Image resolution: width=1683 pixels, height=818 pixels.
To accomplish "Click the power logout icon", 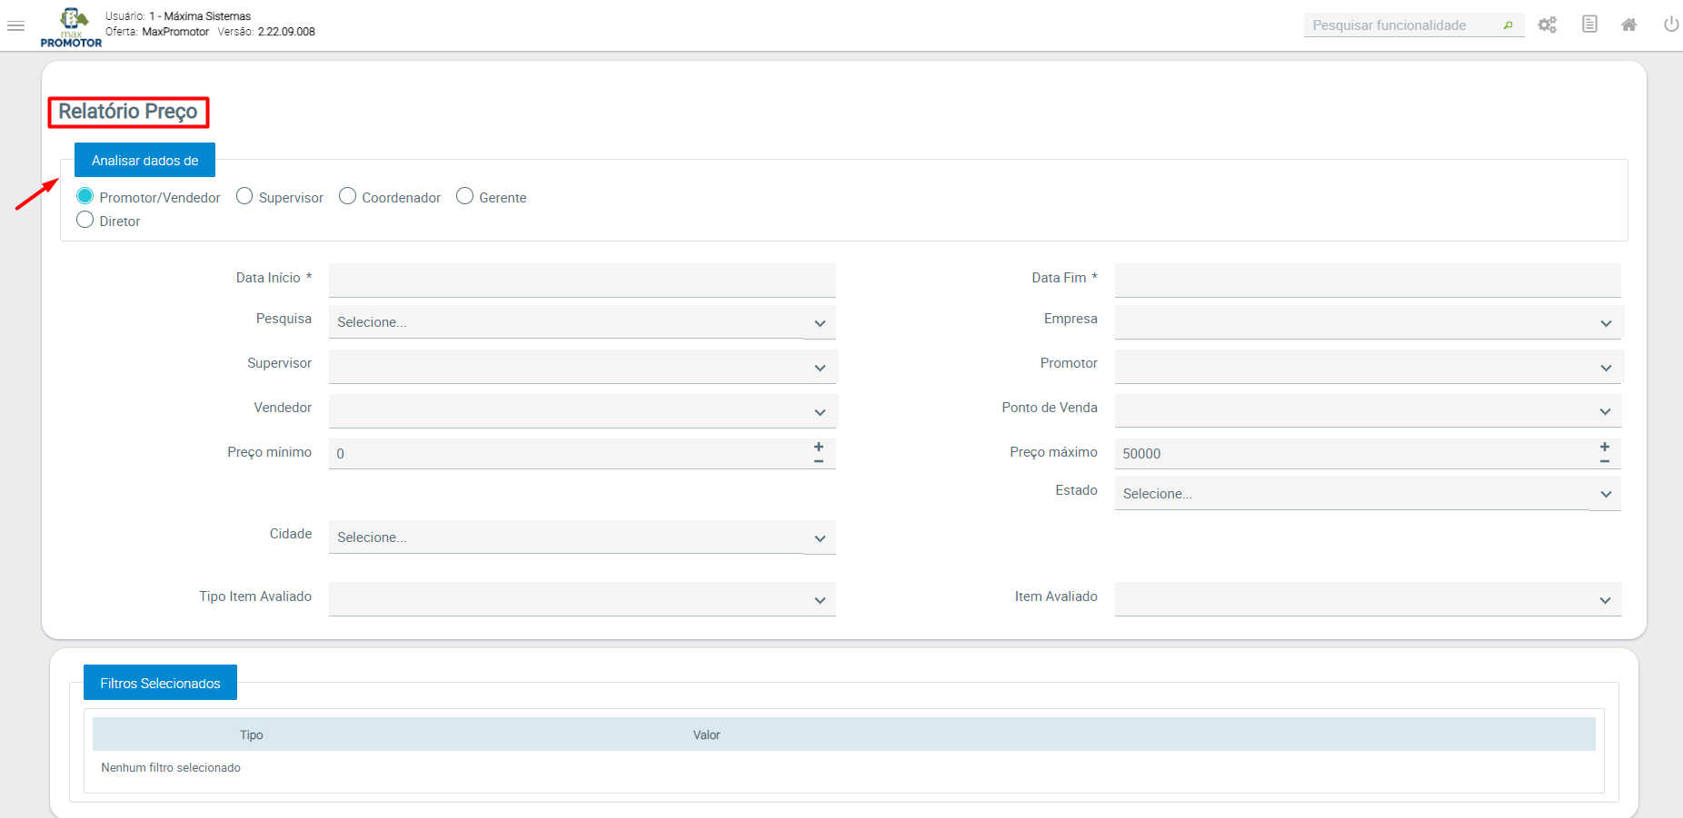I will (1671, 25).
